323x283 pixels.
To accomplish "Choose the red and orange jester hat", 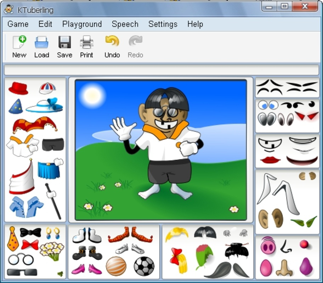I will coord(35,125).
